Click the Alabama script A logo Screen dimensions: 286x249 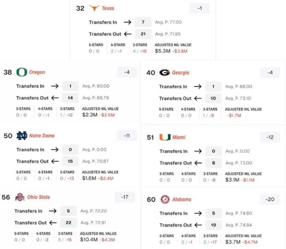[165, 199]
